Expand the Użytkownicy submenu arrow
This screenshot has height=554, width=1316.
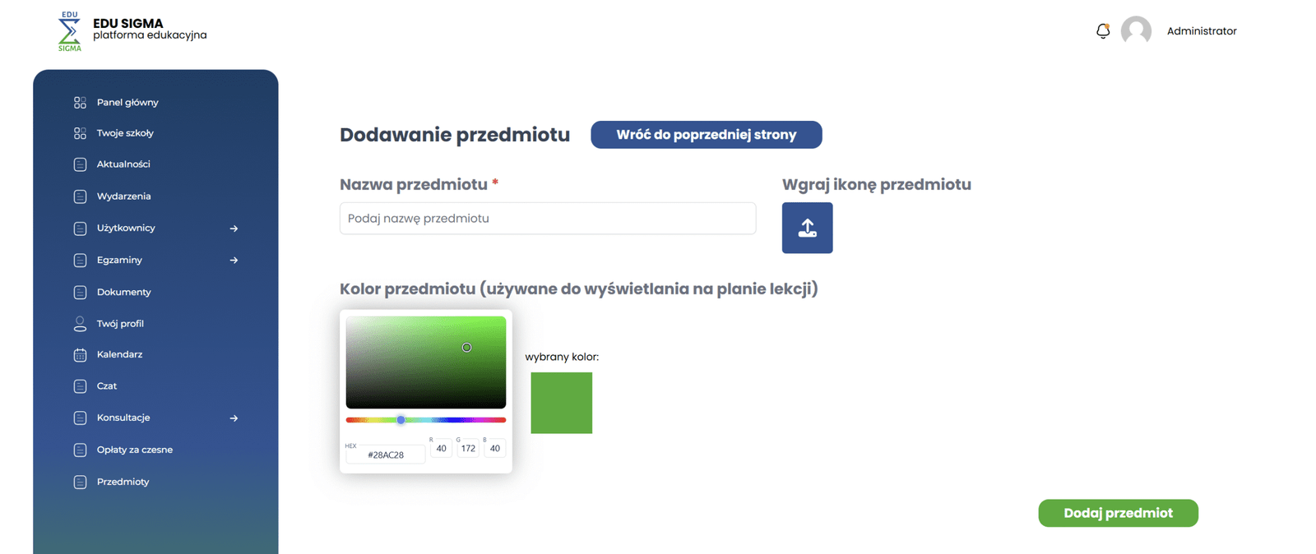[234, 229]
